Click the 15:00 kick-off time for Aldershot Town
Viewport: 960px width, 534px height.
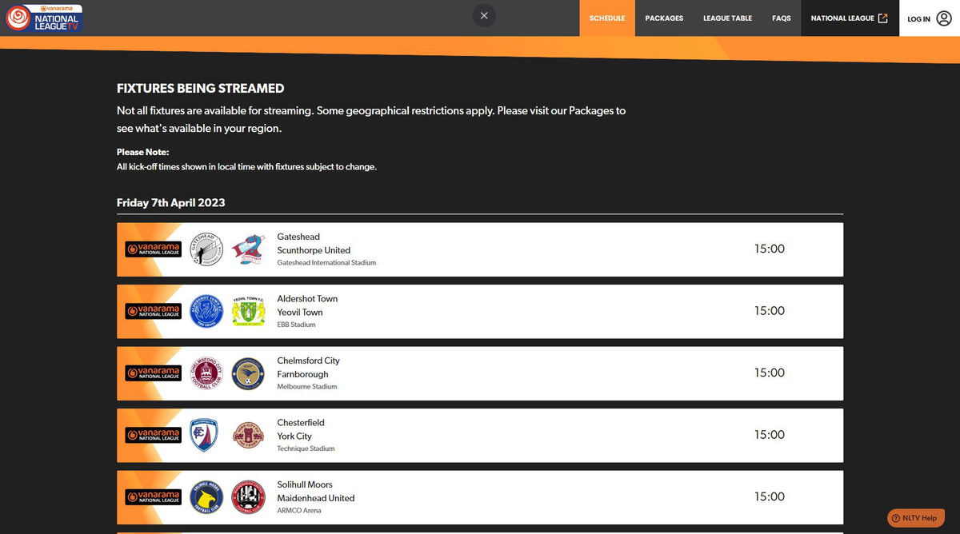[x=770, y=311]
